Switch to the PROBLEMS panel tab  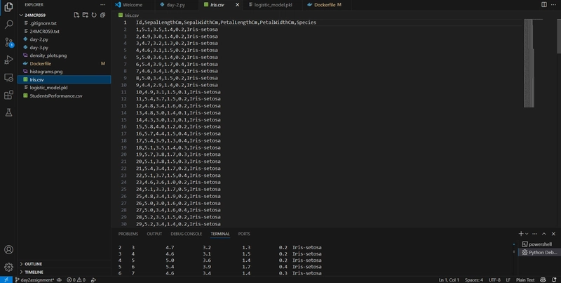pyautogui.click(x=128, y=234)
